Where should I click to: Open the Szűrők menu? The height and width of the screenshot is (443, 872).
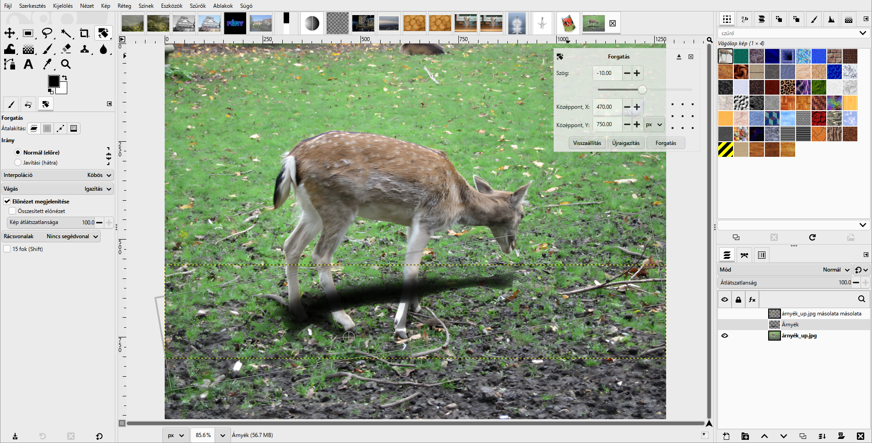pyautogui.click(x=198, y=6)
